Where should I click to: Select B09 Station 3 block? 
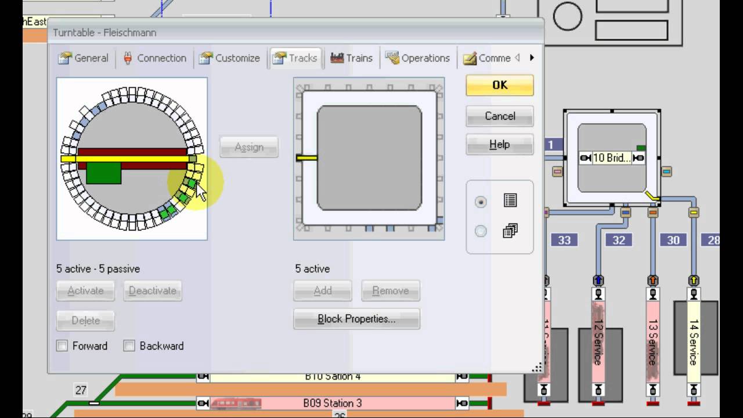pyautogui.click(x=333, y=403)
